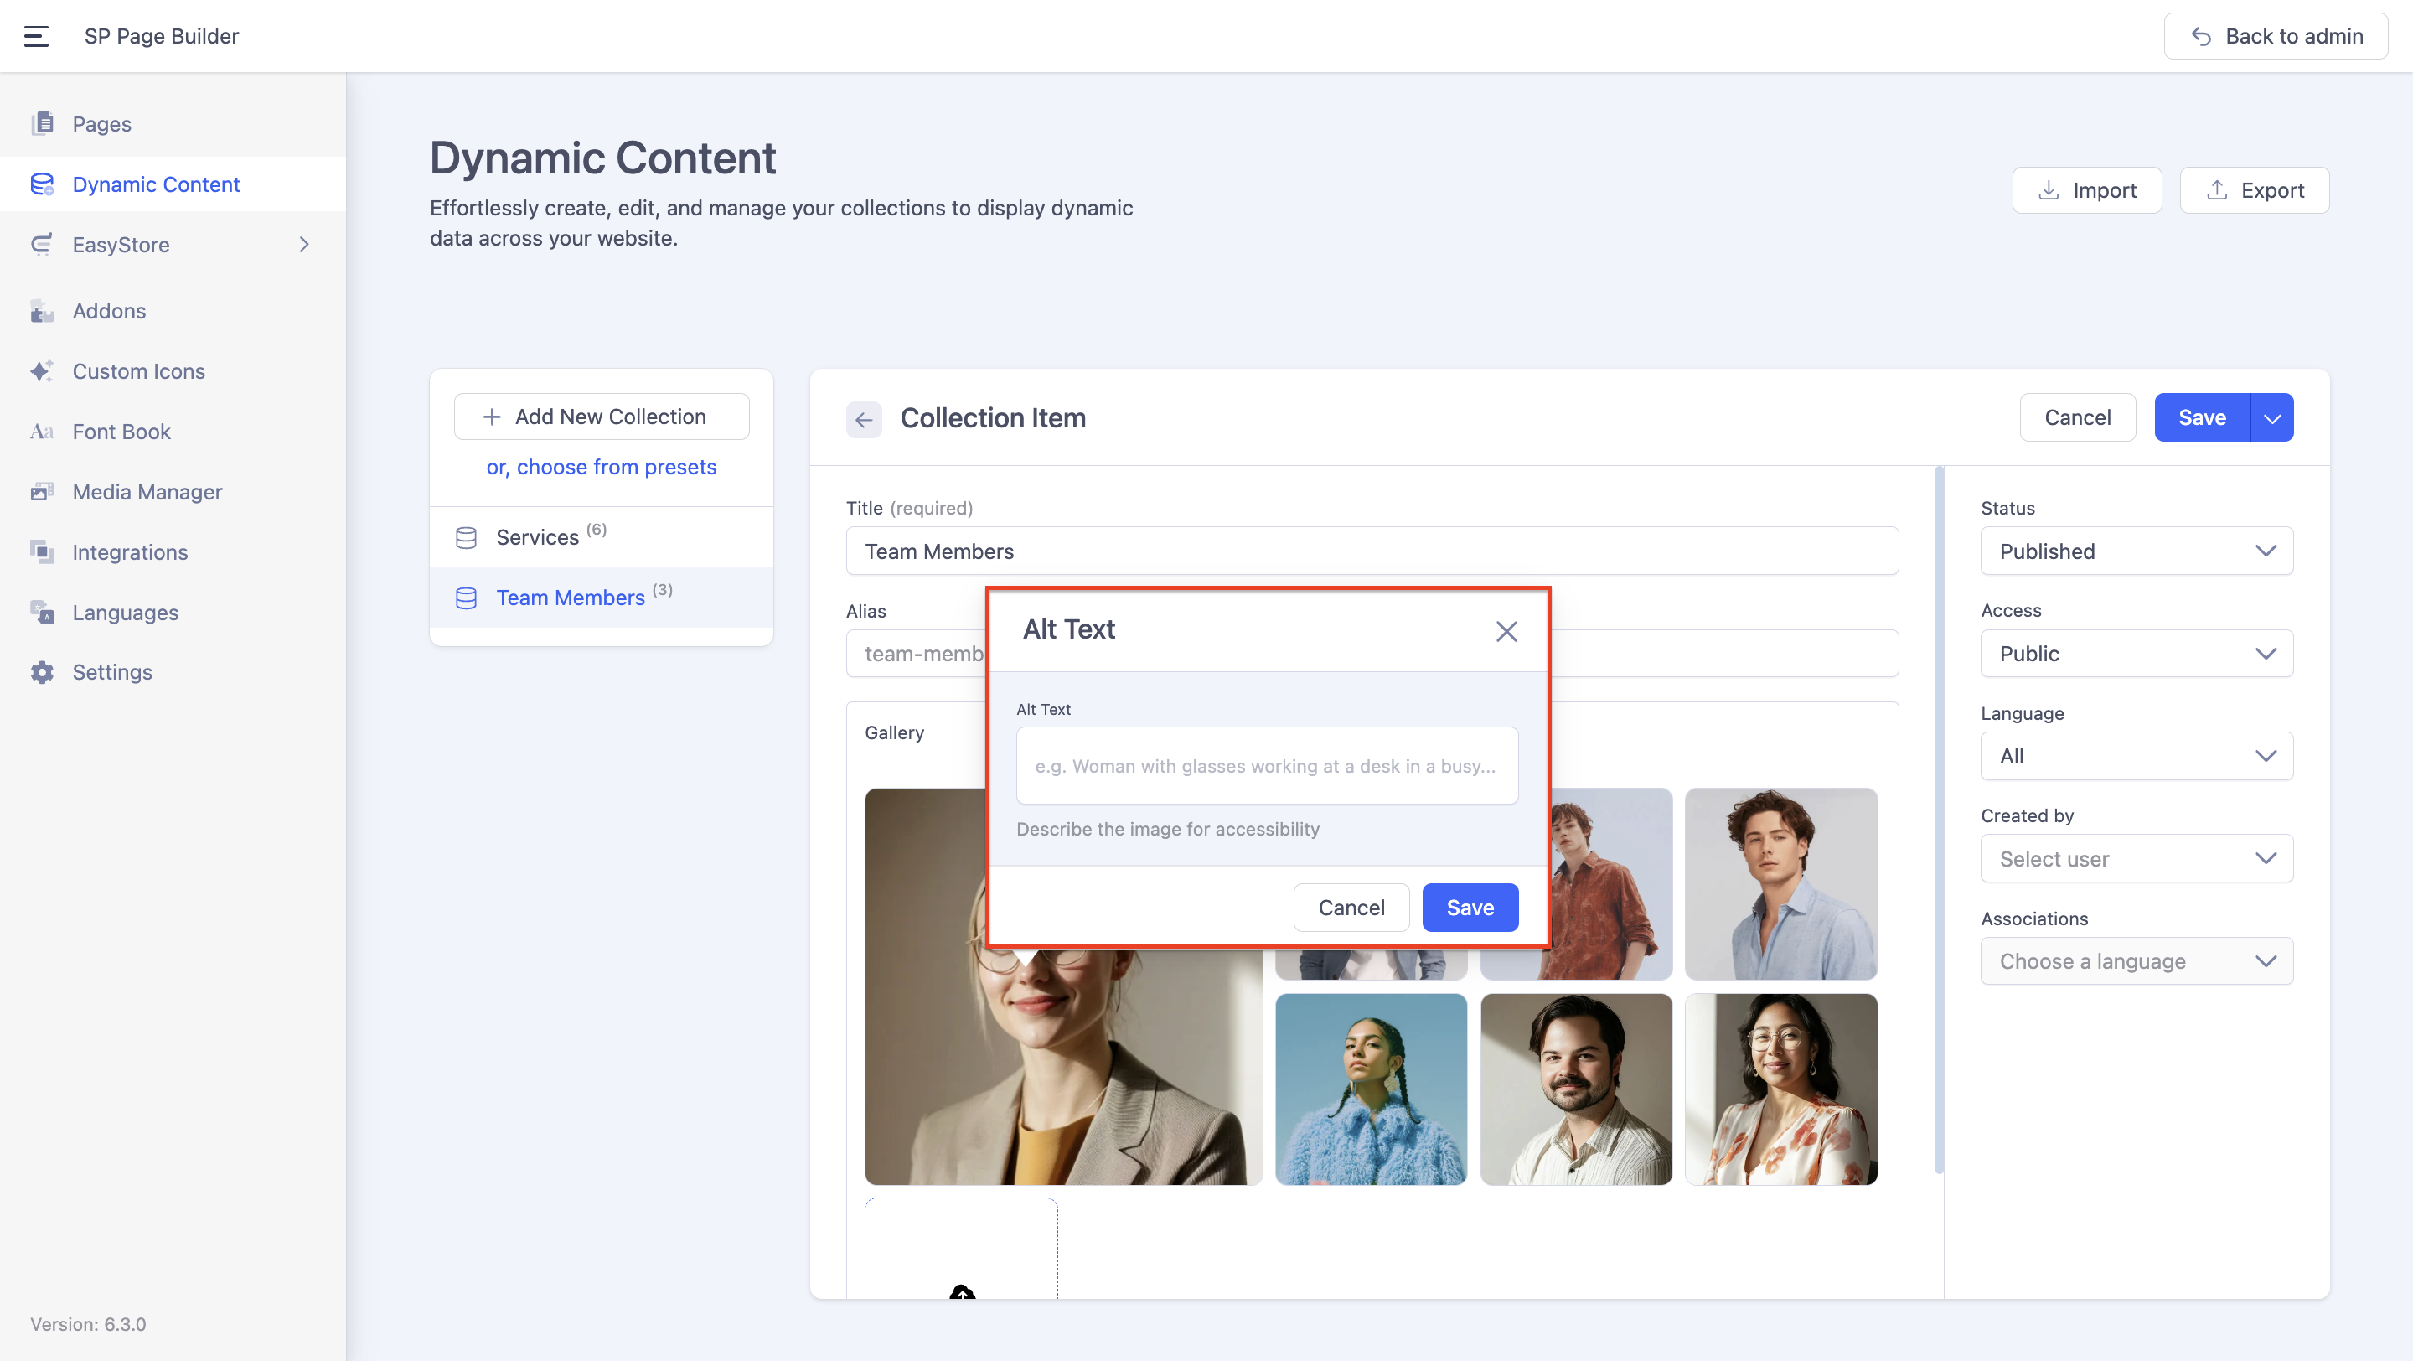Open Pages in the sidebar
This screenshot has height=1361, width=2413.
pos(101,124)
